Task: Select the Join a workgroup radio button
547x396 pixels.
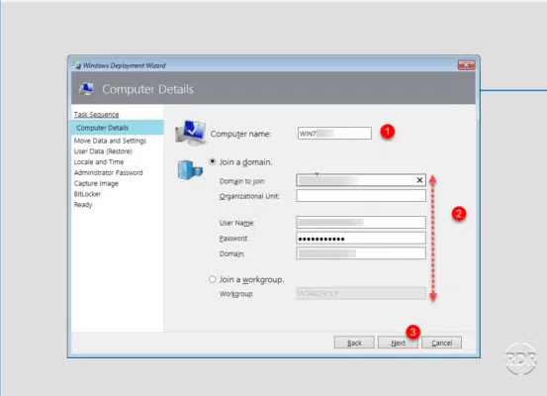Action: (x=212, y=279)
